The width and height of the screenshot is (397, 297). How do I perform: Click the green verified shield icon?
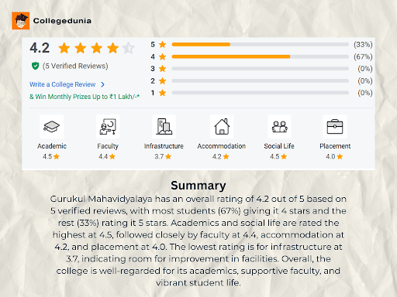coord(35,66)
